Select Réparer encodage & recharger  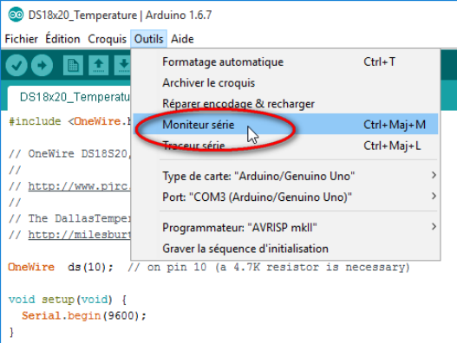pyautogui.click(x=285, y=104)
